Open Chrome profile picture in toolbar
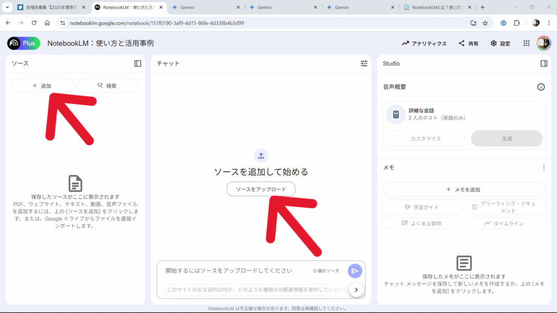Screen dimensions: 557x313 (x=536, y=23)
